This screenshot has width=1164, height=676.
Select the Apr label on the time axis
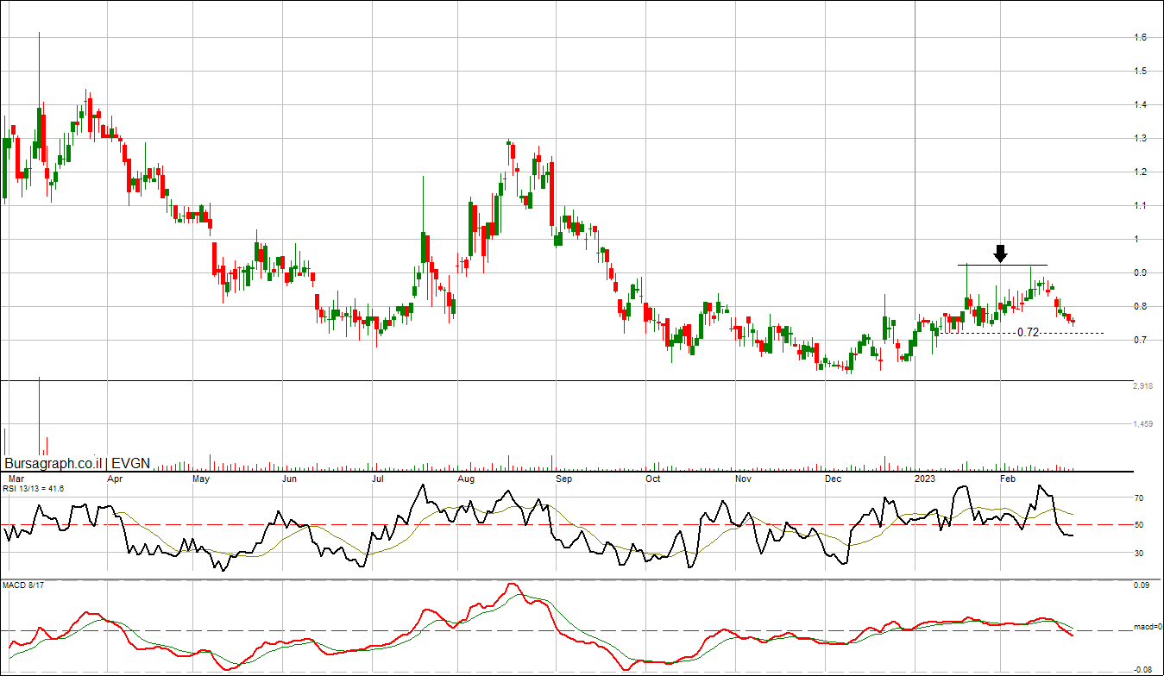click(115, 478)
